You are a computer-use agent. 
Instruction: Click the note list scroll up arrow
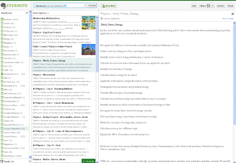tap(97, 17)
